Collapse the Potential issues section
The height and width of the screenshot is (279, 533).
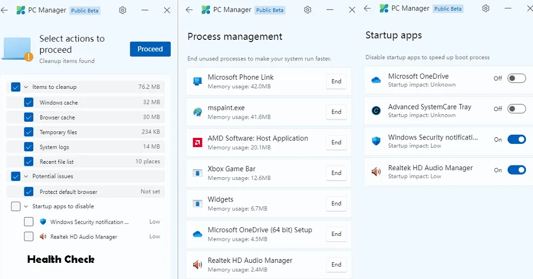[26, 176]
